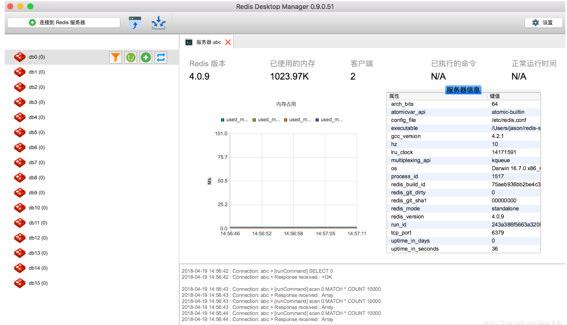Select the db5 database row
The height and width of the screenshot is (325, 567).
pos(92,132)
